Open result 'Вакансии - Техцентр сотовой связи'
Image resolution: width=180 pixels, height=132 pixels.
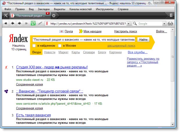pyautogui.click(x=50, y=91)
